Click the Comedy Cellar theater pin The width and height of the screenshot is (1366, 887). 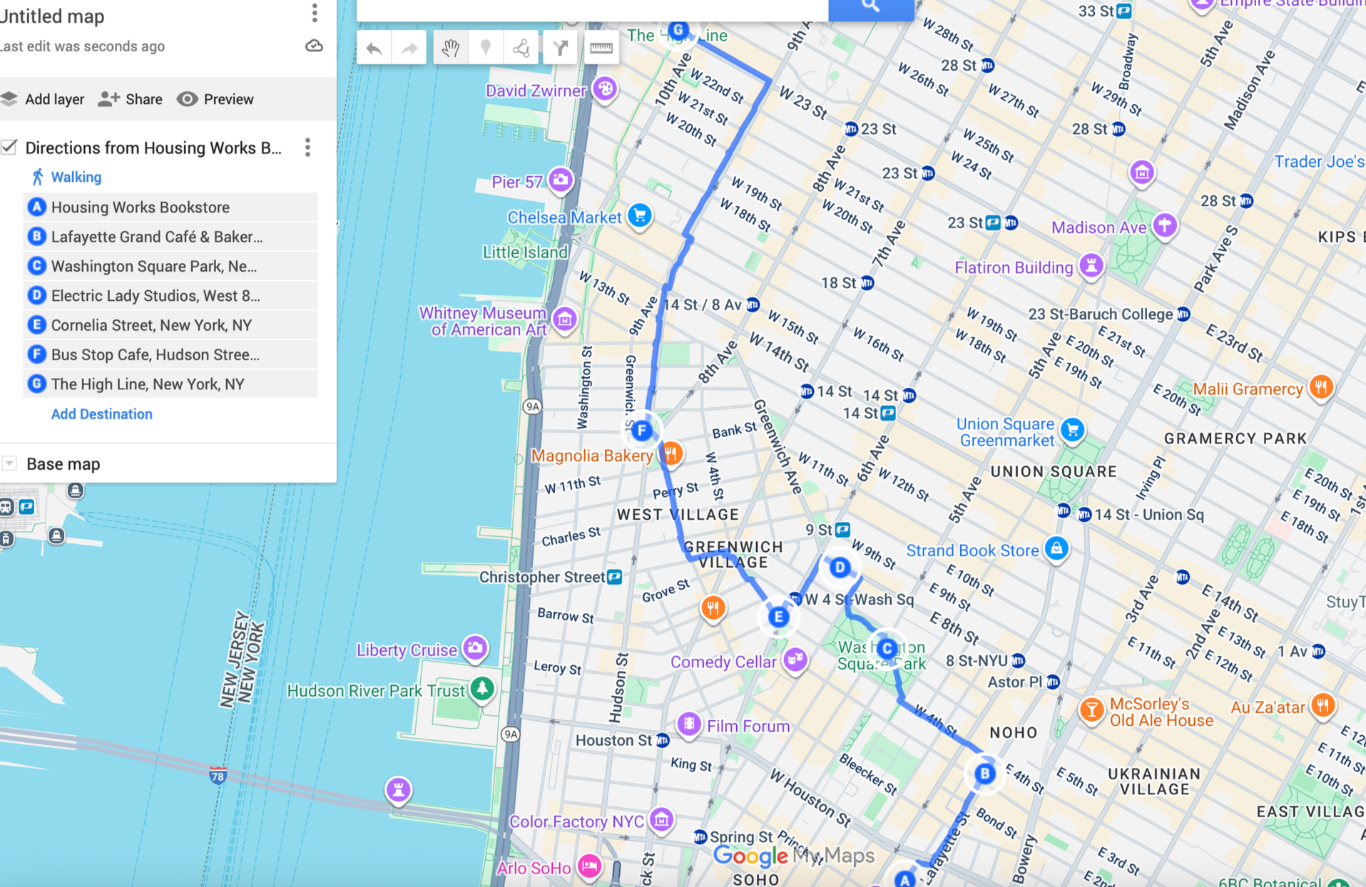pos(795,660)
